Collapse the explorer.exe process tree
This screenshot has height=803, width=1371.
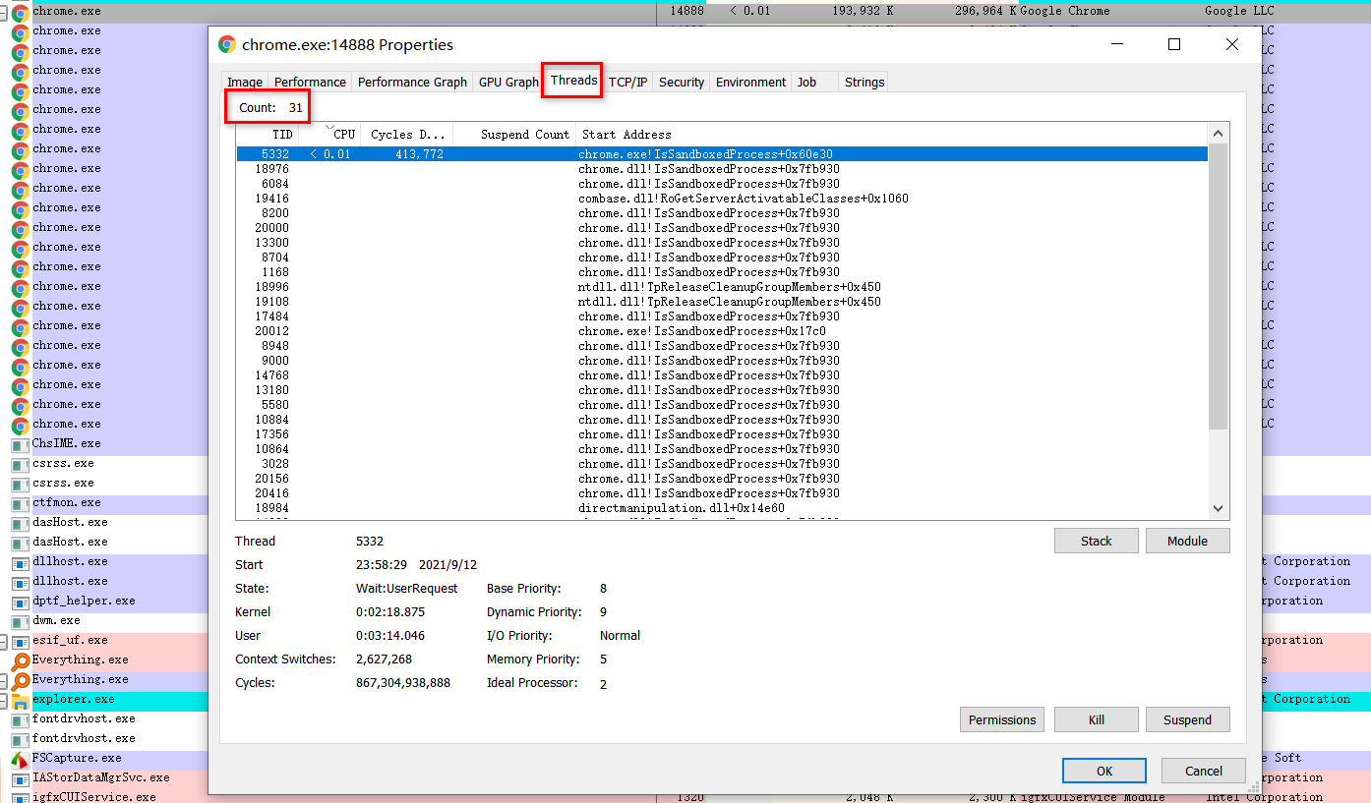4,700
